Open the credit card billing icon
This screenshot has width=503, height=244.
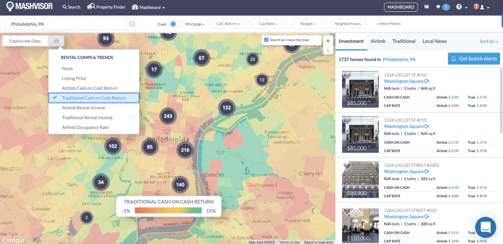[426, 7]
